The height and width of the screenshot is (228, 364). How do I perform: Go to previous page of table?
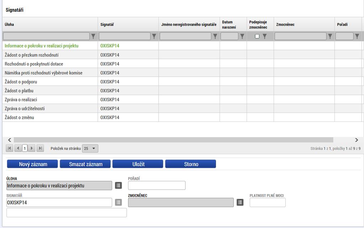[x=18, y=148]
